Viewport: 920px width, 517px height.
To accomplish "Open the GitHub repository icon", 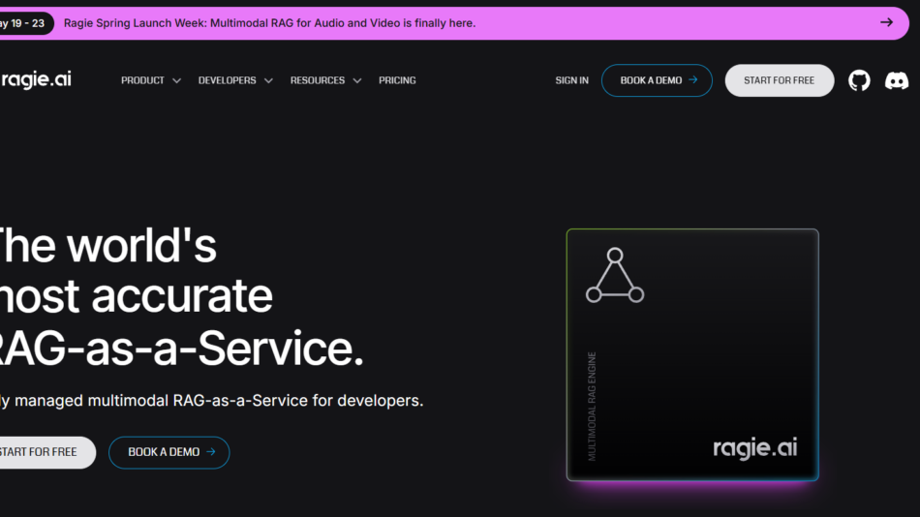I will click(x=859, y=80).
